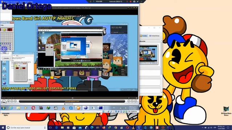Open the blue Q QuickTime icon on VM taskbar
Viewport: 232px width, 130px height.
click(x=71, y=108)
